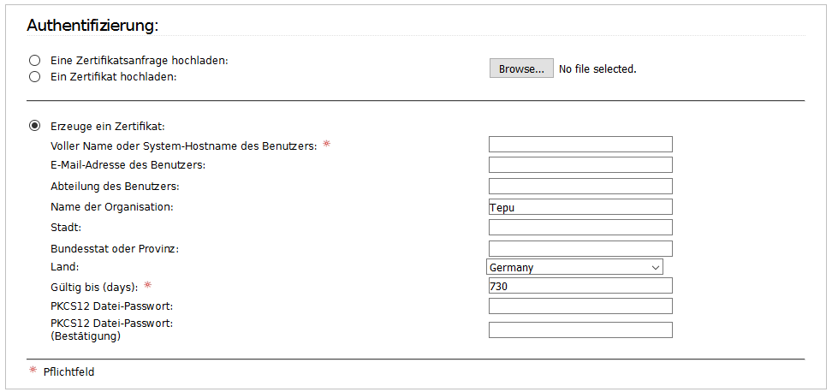
Task: Click the red asterisk next to Pflichtfeld
Action: (x=33, y=370)
